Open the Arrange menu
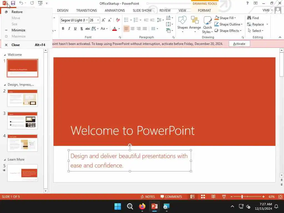This screenshot has width=284, height=213. 195,24
